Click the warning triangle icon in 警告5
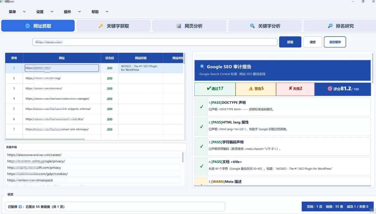This screenshot has width=376, height=214. pyautogui.click(x=251, y=89)
